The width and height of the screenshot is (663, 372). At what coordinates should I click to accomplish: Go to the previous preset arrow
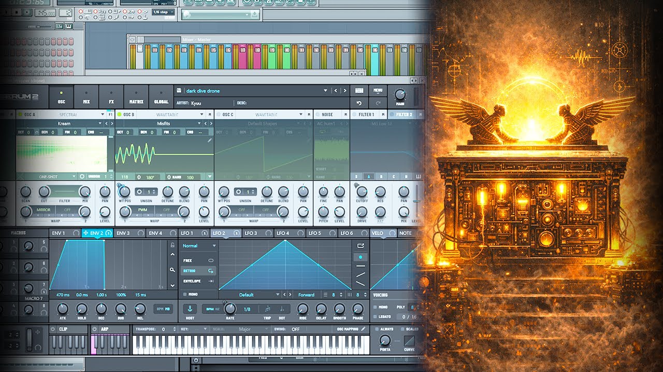[336, 90]
